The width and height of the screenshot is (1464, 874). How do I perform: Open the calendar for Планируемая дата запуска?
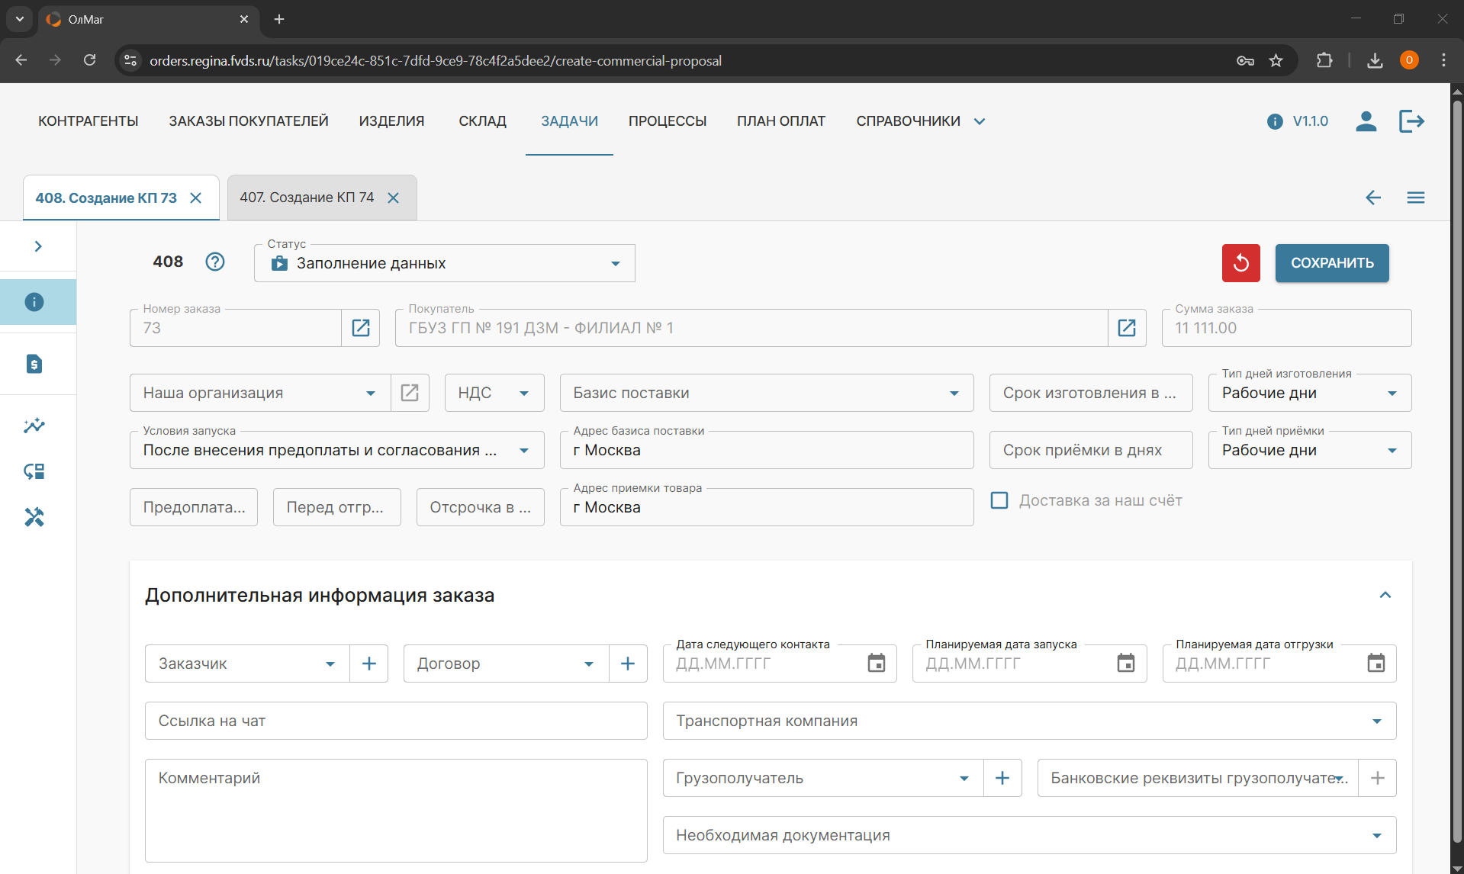(x=1126, y=664)
